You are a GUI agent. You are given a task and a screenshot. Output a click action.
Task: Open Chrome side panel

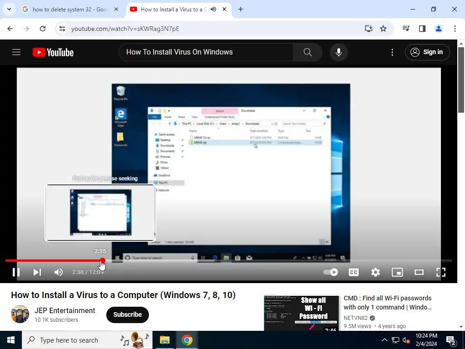(x=422, y=29)
